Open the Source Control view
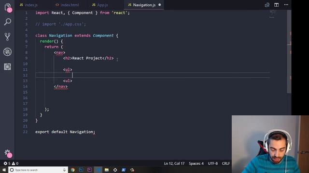 tap(8, 37)
